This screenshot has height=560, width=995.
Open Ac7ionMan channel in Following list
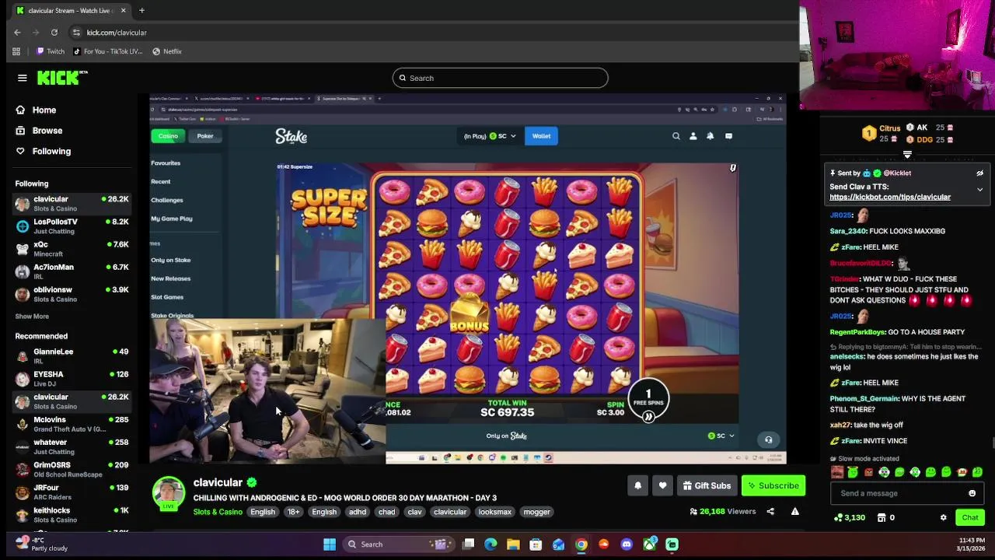point(72,271)
